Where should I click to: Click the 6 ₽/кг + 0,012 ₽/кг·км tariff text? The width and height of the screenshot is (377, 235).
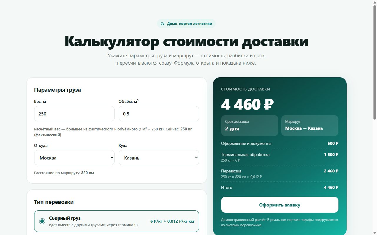point(172,221)
